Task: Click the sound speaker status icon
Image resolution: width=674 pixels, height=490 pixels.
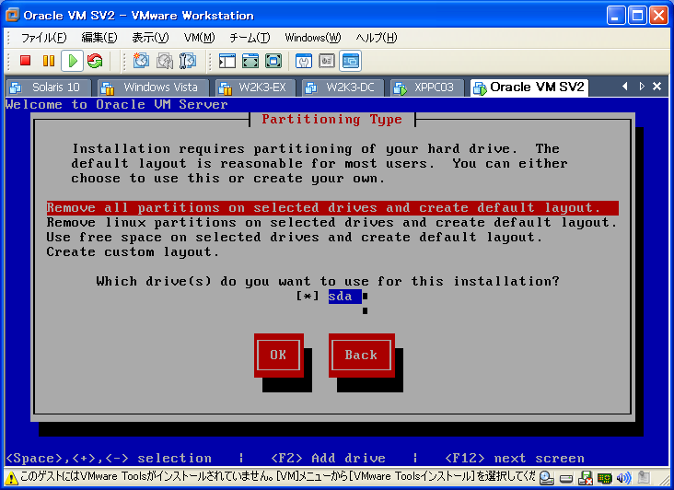Action: 623,478
